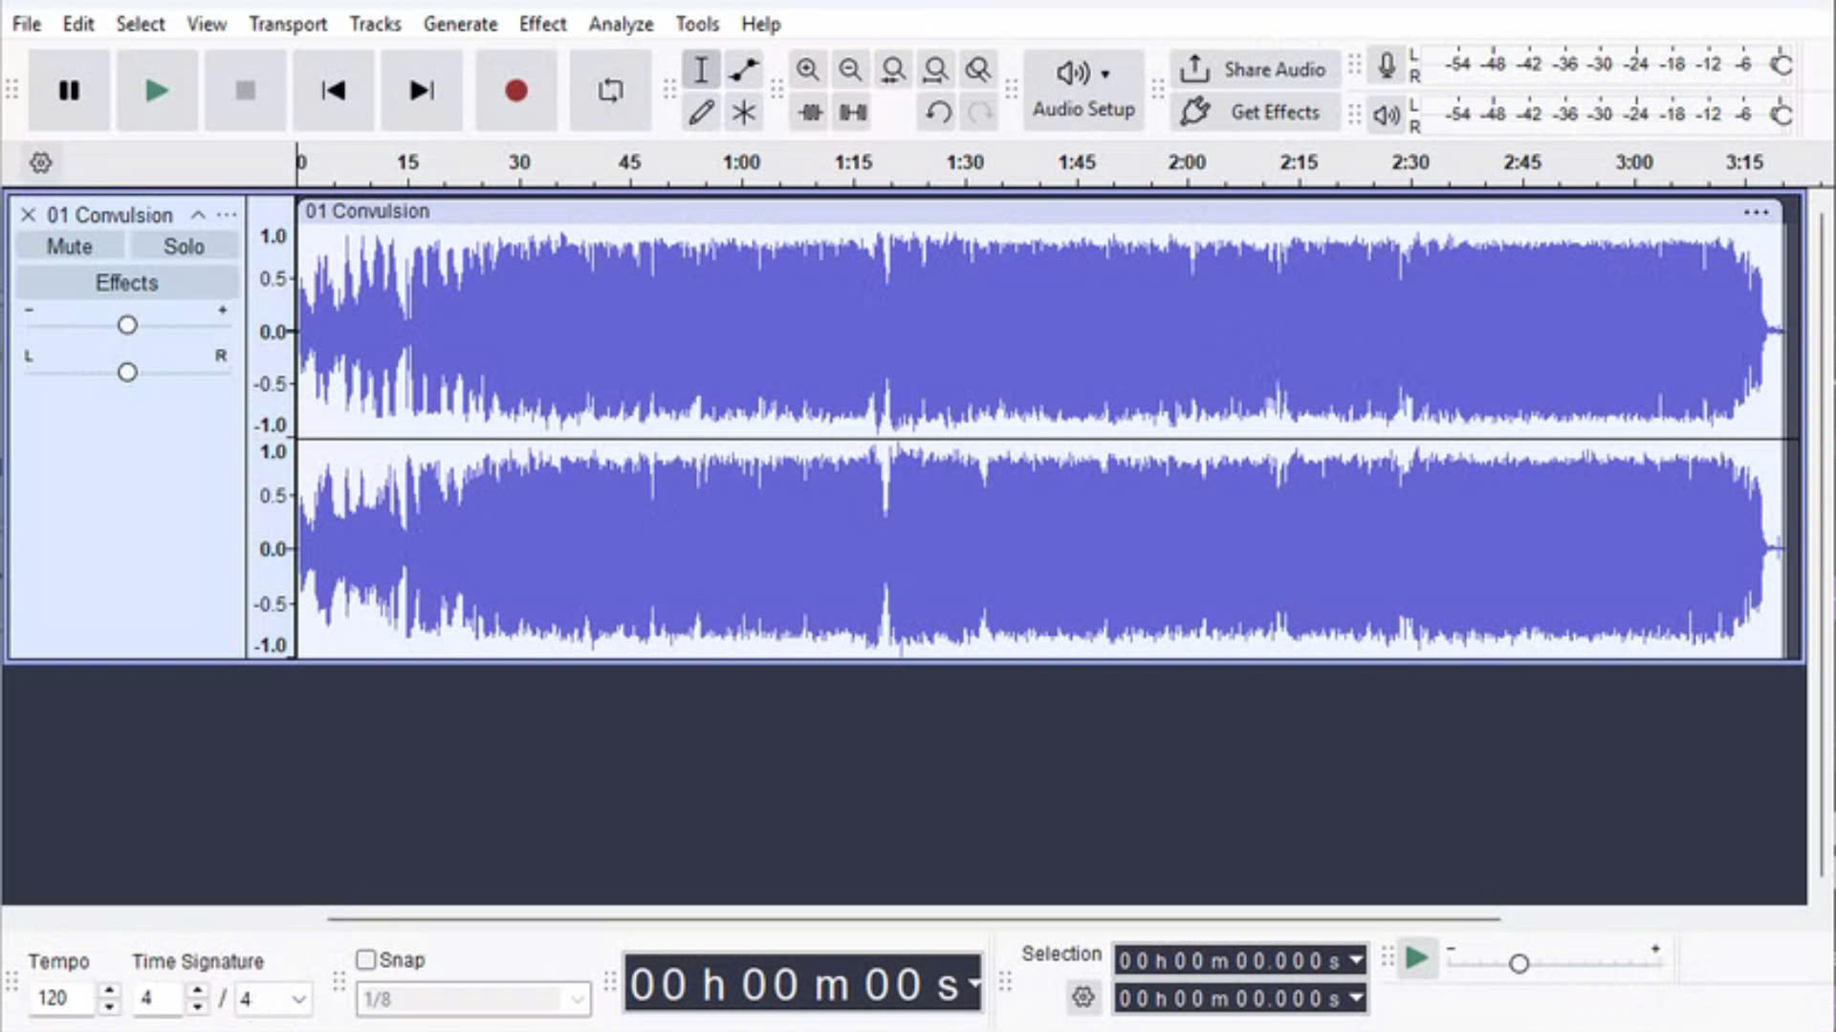This screenshot has height=1032, width=1836.
Task: Collapse the 01 Convulsion track chevron
Action: tap(198, 215)
